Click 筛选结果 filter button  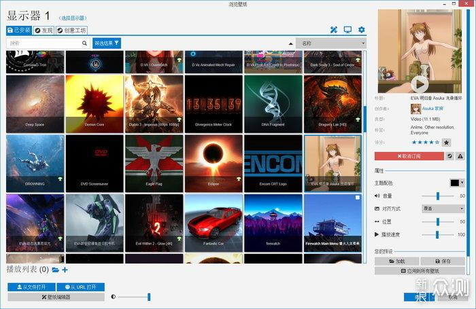107,43
